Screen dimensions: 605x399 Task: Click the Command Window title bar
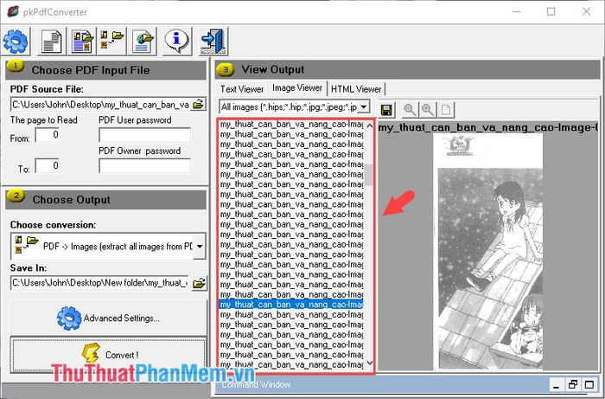click(382, 384)
